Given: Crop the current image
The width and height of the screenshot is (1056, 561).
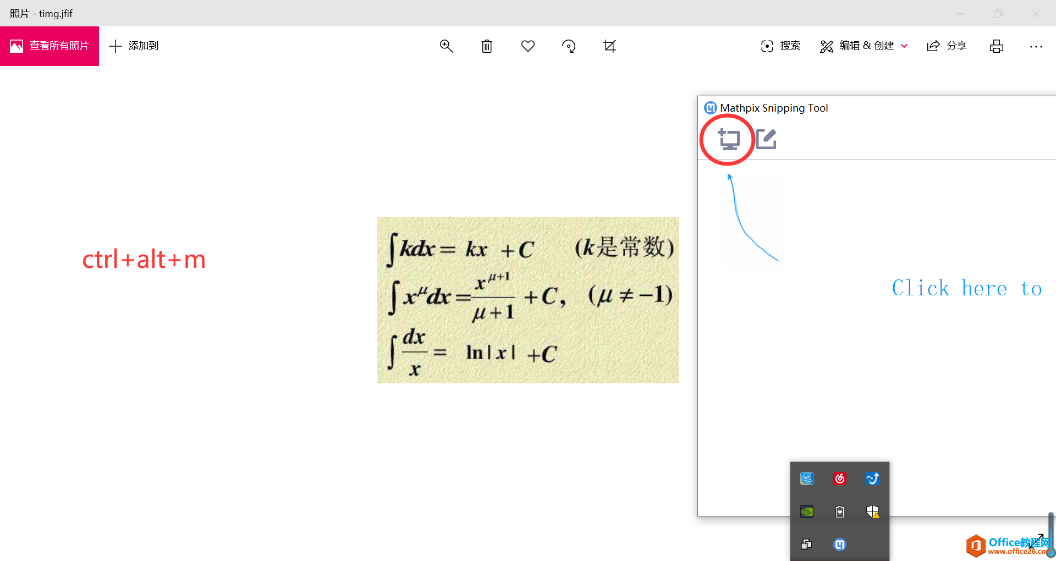Looking at the screenshot, I should (609, 46).
